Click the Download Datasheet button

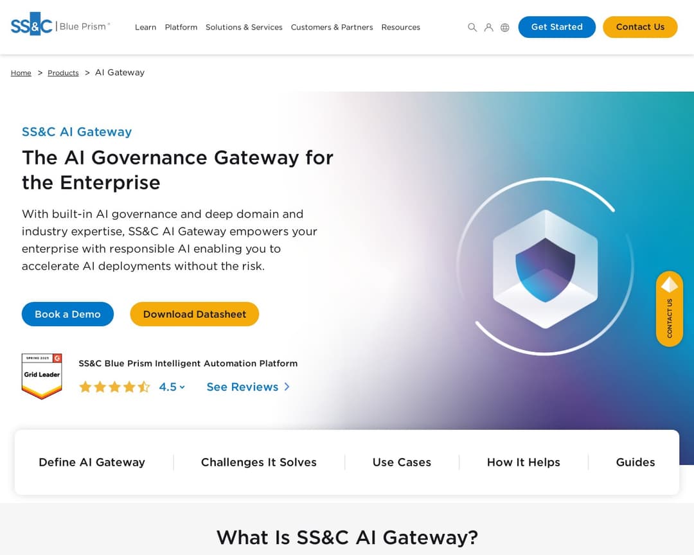(x=194, y=314)
